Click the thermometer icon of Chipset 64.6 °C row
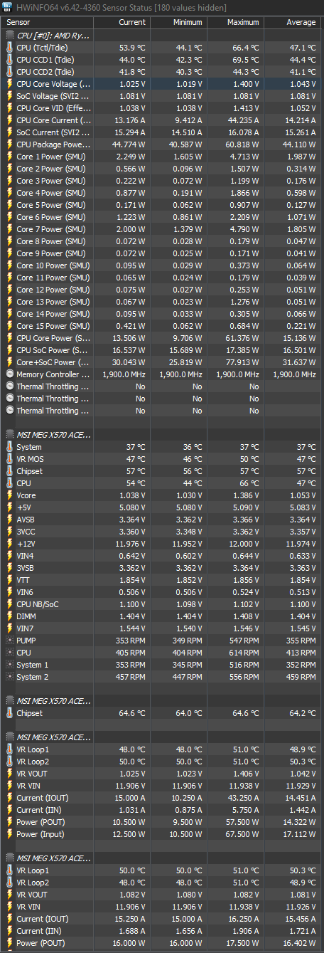 [x=9, y=713]
